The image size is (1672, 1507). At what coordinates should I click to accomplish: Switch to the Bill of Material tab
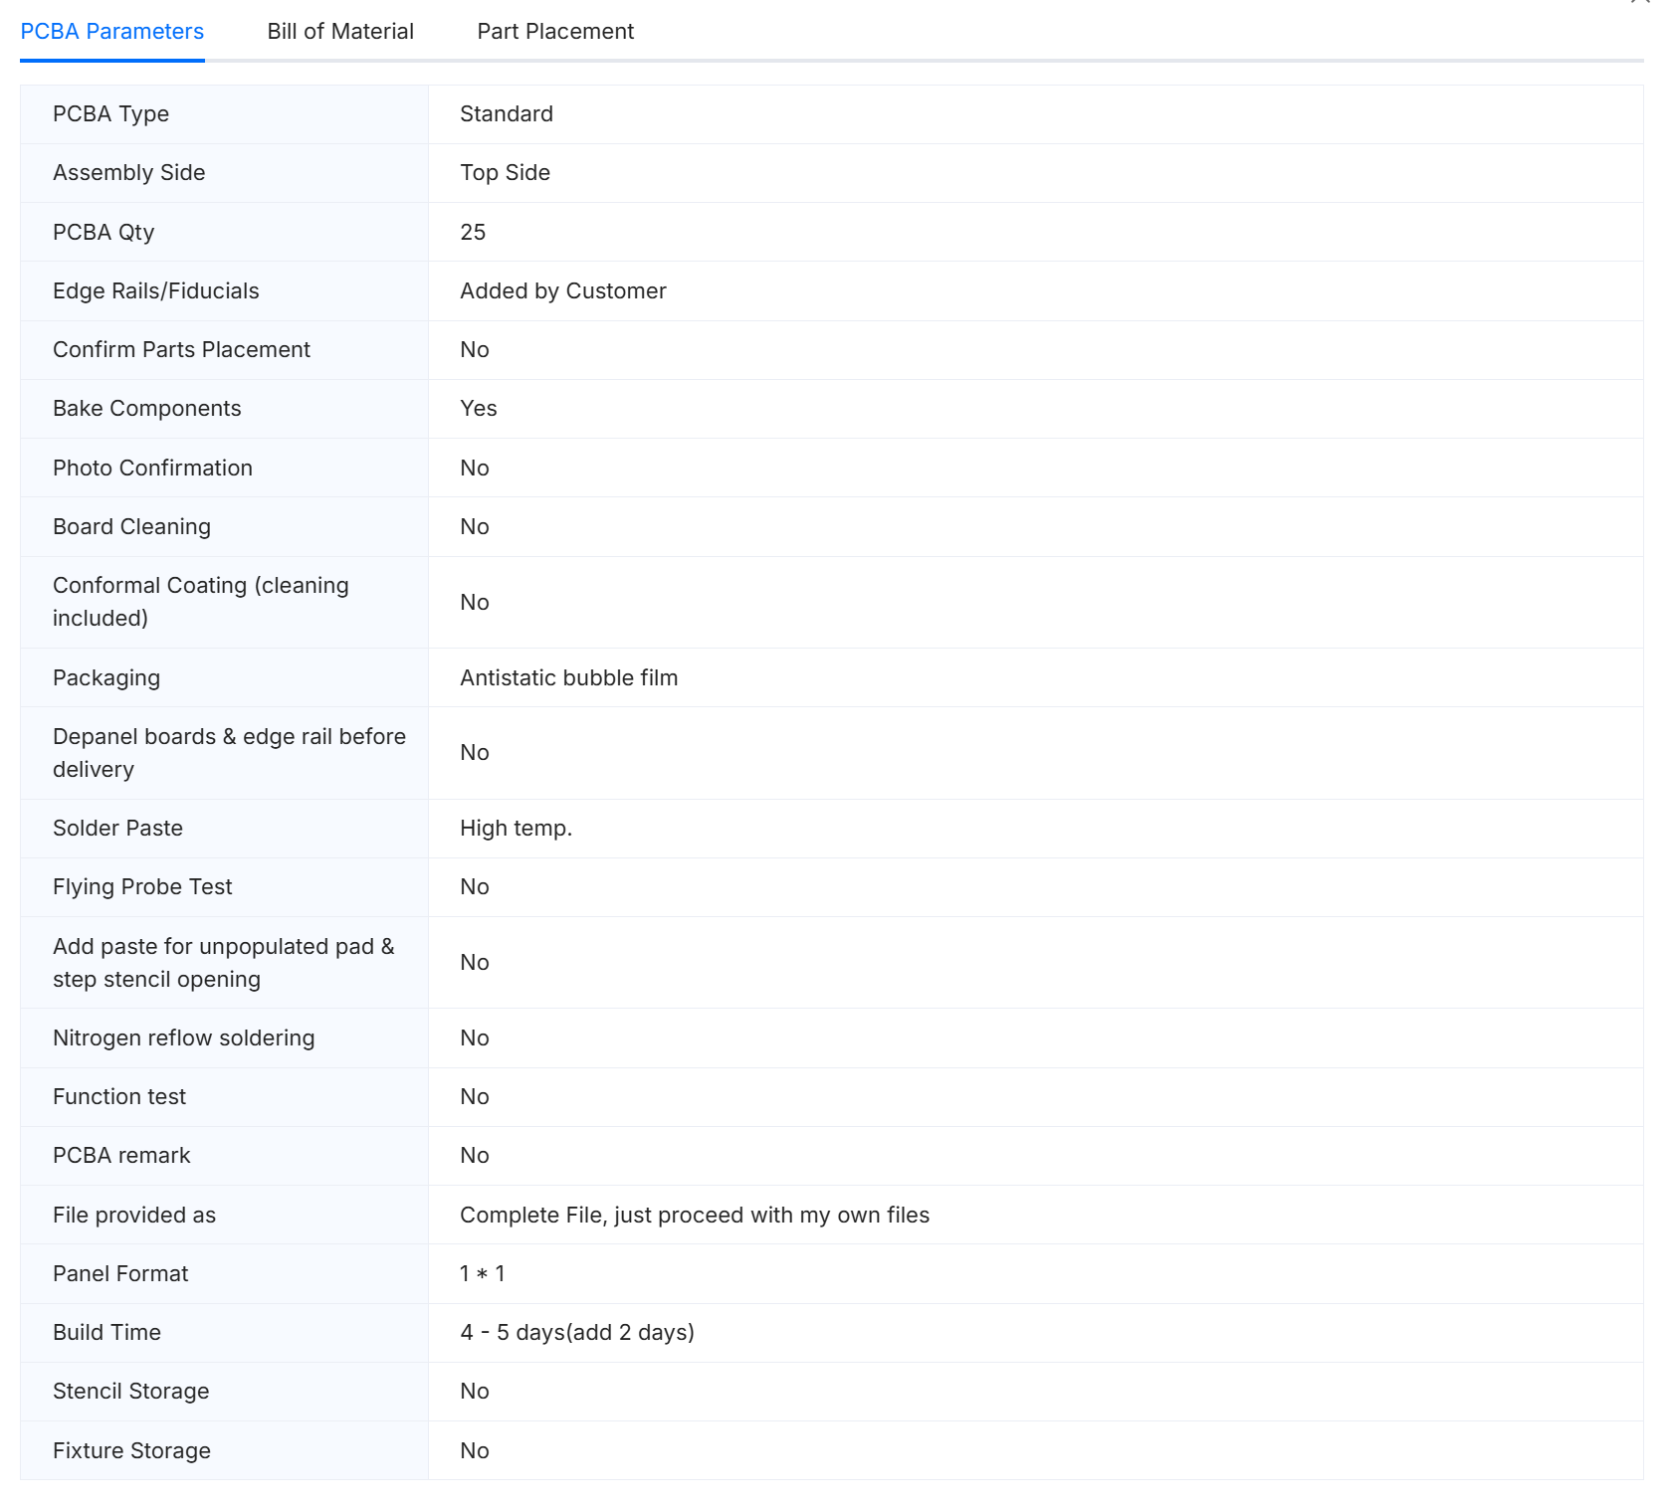(340, 32)
